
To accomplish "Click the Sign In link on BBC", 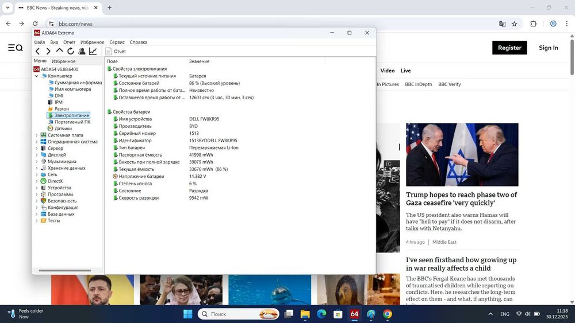I will point(548,48).
